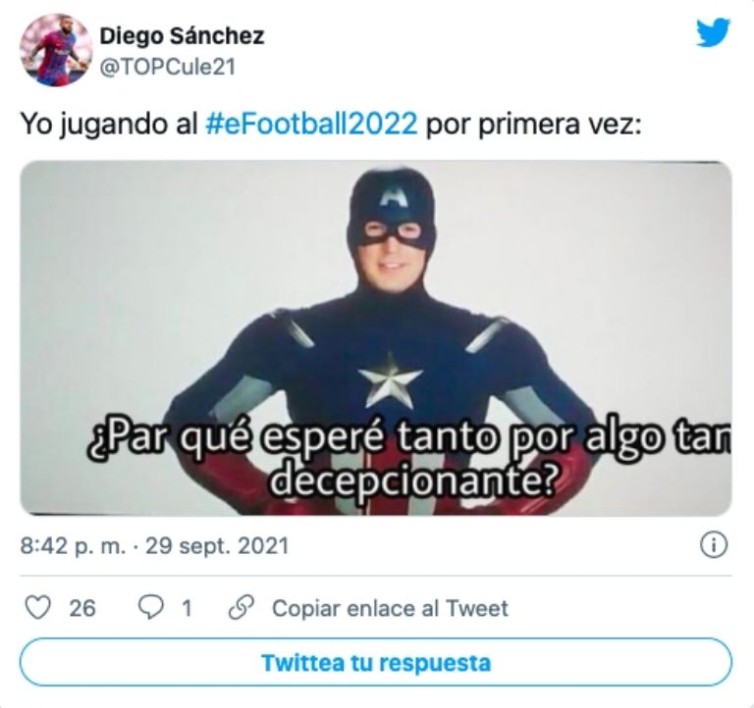Image resolution: width=754 pixels, height=708 pixels.
Task: Click the 29 sept. 2021 date
Action: (216, 546)
